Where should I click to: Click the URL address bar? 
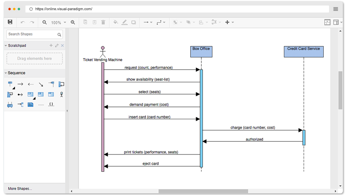pyautogui.click(x=177, y=9)
